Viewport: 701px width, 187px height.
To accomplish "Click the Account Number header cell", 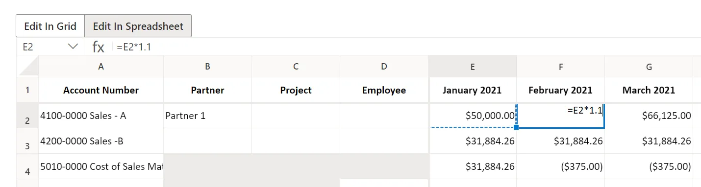I will click(x=101, y=90).
